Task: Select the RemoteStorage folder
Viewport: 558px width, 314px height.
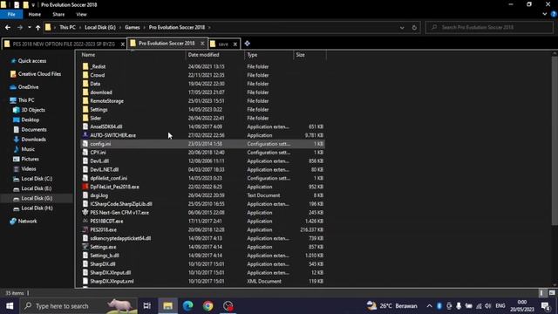Action: click(x=202, y=101)
